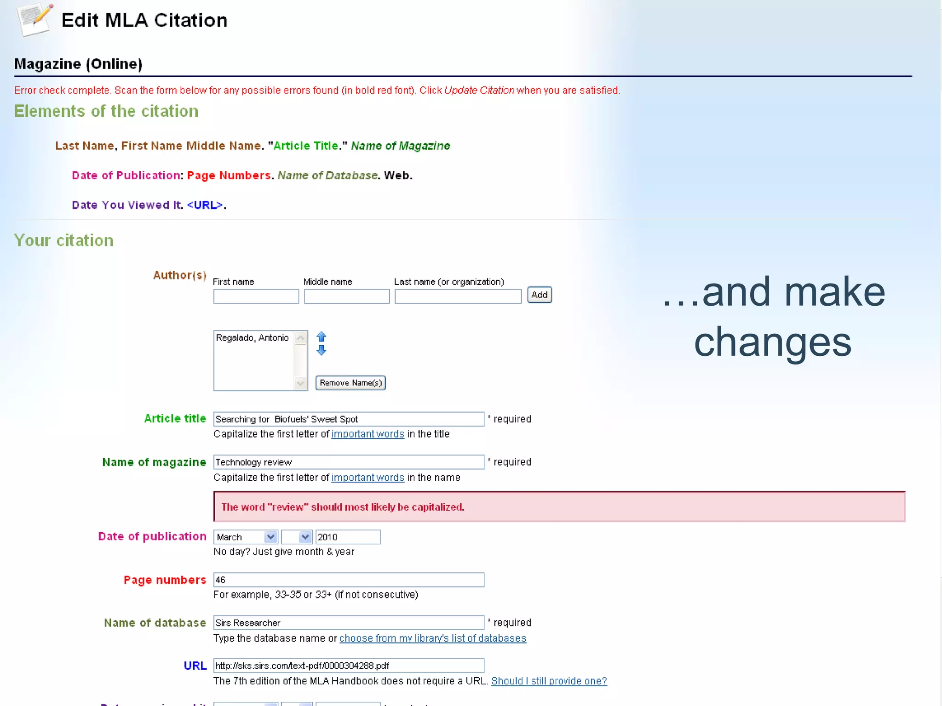Open the Should I still provide one? link
Screen dimensions: 942x706
549,681
